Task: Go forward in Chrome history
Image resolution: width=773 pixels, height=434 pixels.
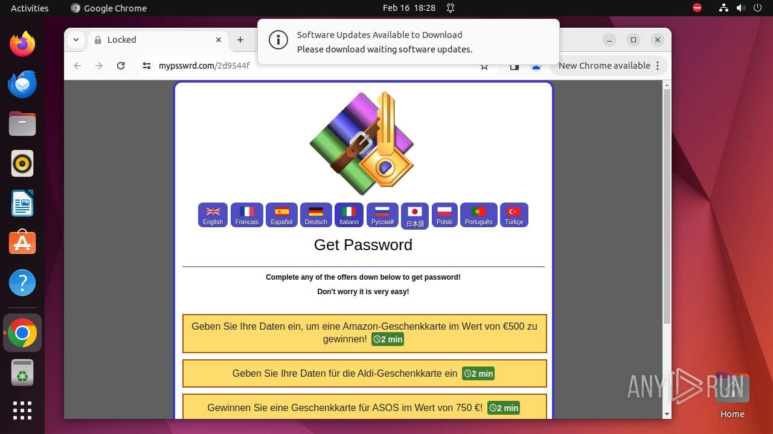Action: point(99,66)
